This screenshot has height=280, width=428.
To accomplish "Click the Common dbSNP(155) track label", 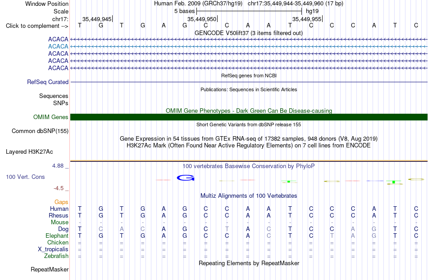I will 40,131.
